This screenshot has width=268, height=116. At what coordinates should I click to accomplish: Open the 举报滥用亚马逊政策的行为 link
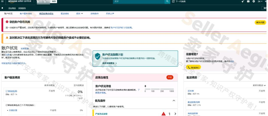tap(14, 63)
